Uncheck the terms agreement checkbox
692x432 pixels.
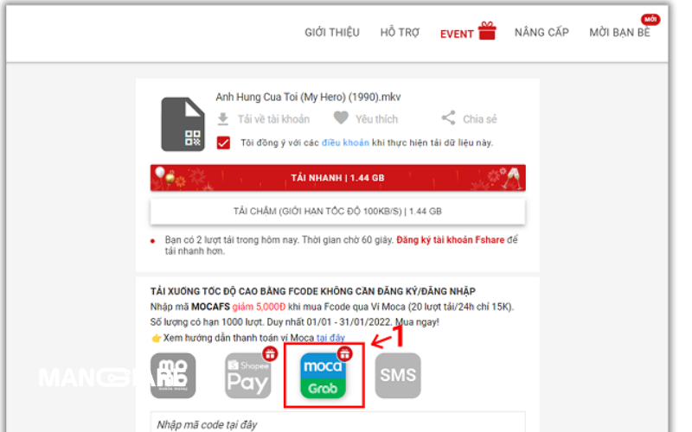pyautogui.click(x=223, y=143)
